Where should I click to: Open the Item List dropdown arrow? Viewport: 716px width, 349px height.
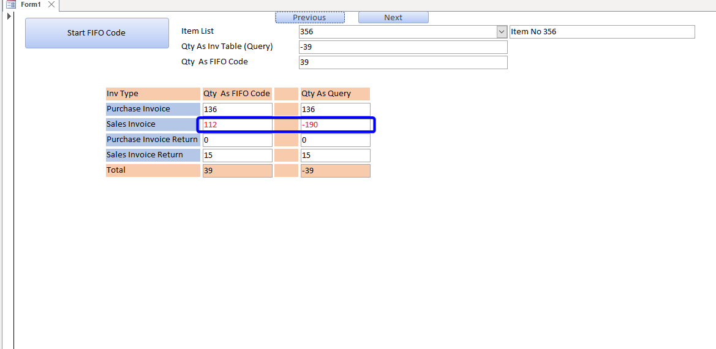[x=502, y=32]
